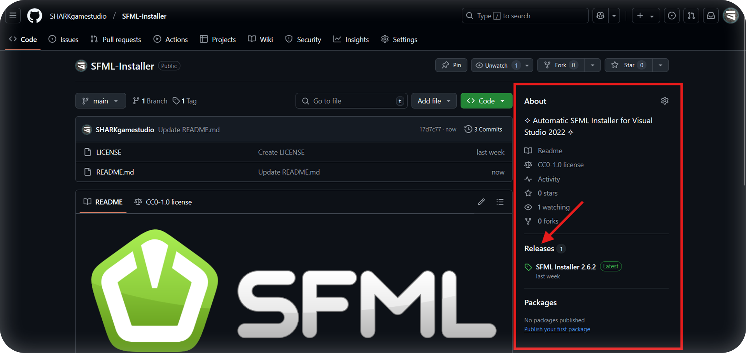
Task: Open the 1 Branch link
Action: click(150, 101)
